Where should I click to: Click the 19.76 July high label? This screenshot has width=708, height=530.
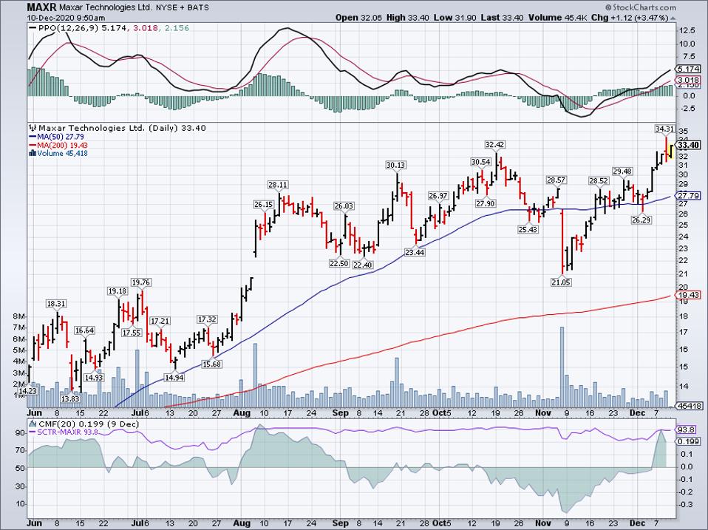(x=141, y=282)
